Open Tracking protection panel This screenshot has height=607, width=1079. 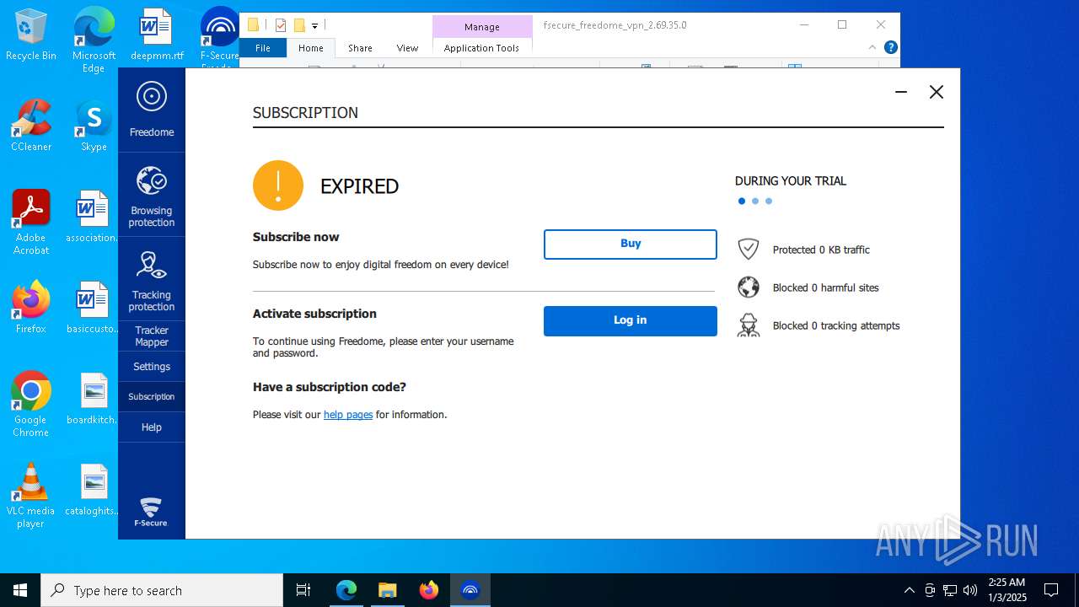(152, 279)
